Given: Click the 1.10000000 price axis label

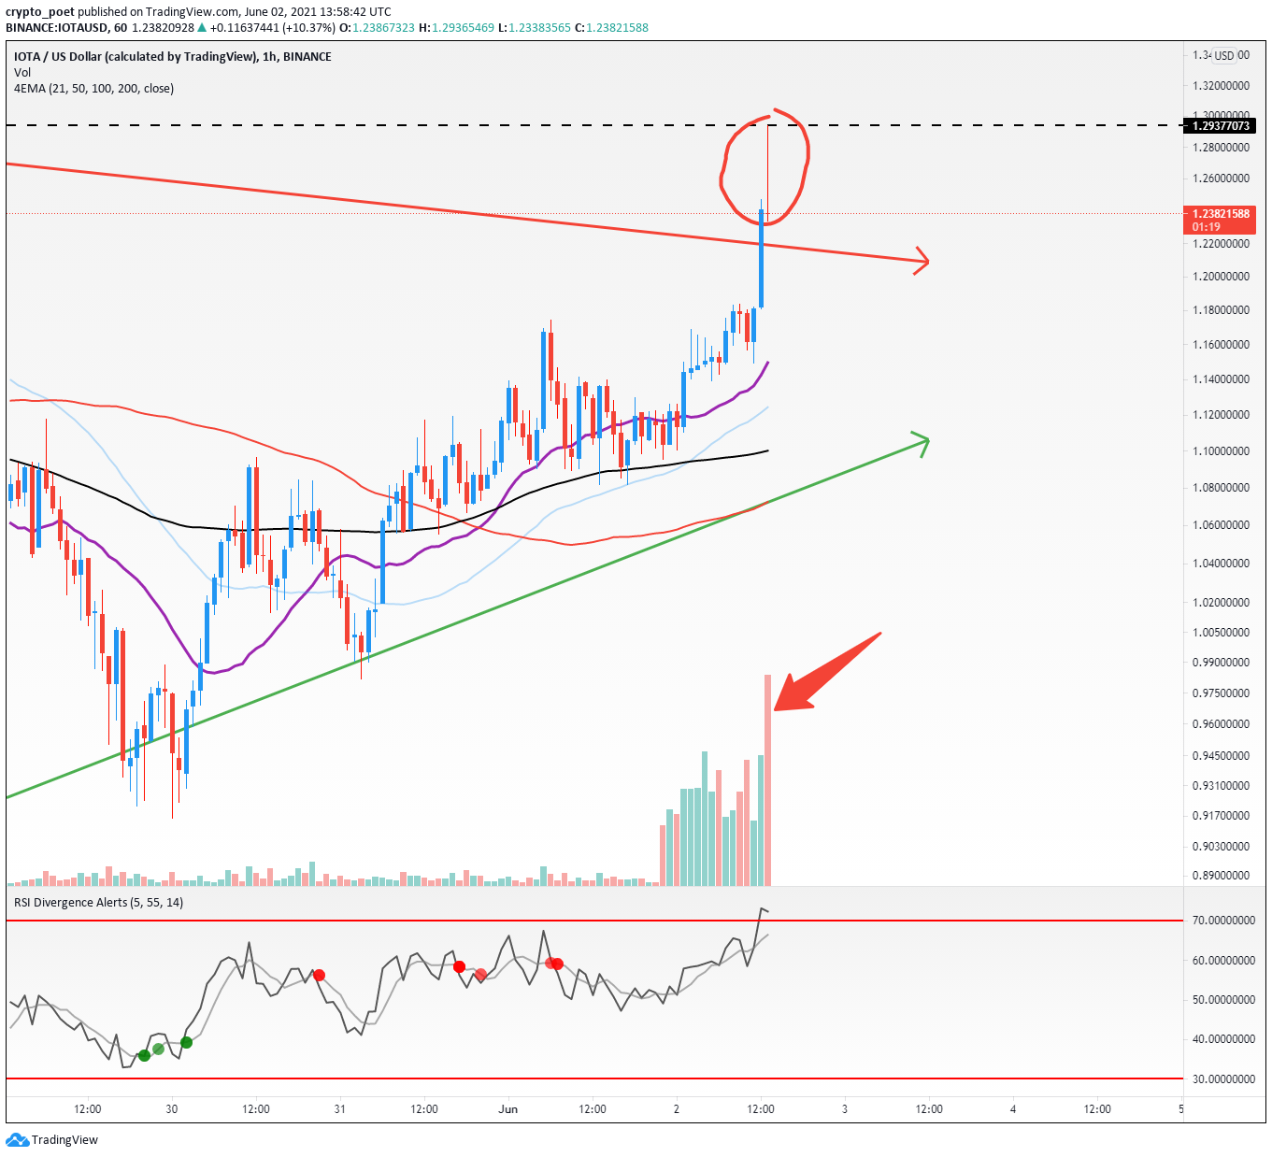Looking at the screenshot, I should tap(1221, 451).
